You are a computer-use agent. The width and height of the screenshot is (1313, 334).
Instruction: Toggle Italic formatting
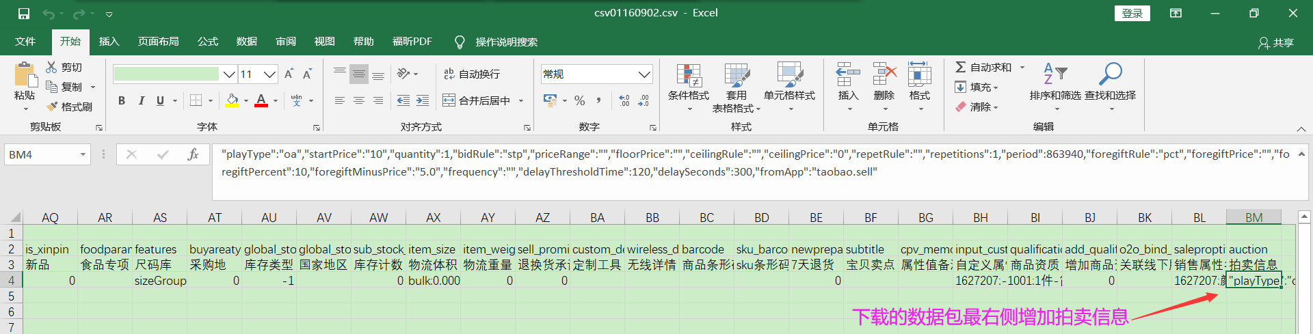point(141,100)
